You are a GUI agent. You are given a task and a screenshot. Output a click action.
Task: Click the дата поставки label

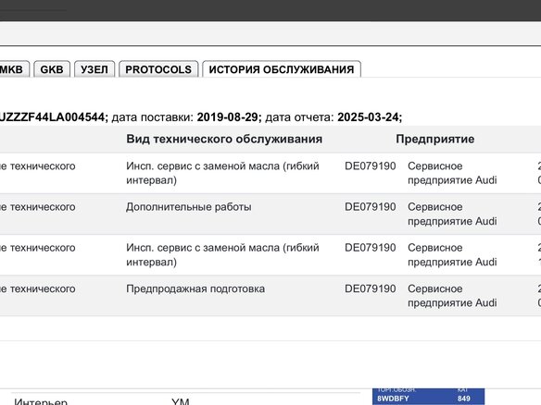pyautogui.click(x=153, y=117)
